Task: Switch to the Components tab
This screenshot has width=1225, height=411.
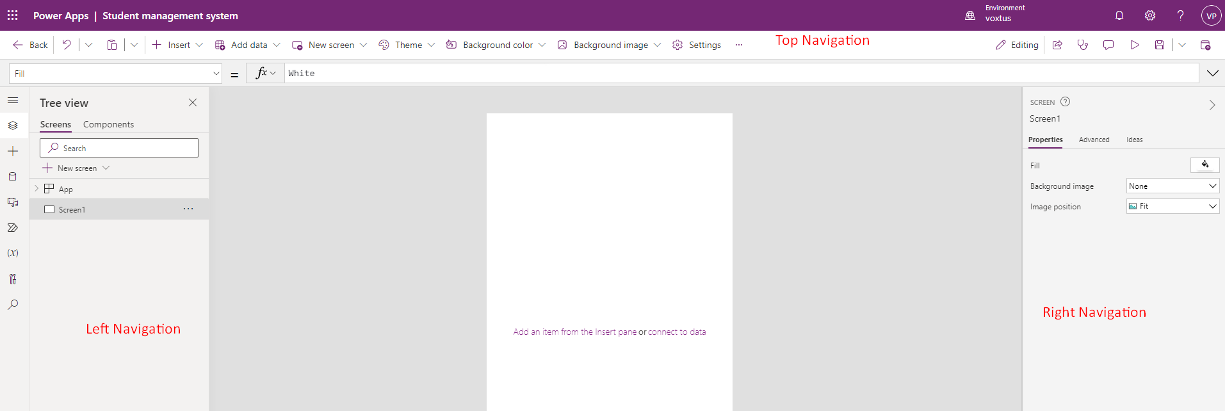Action: [108, 124]
